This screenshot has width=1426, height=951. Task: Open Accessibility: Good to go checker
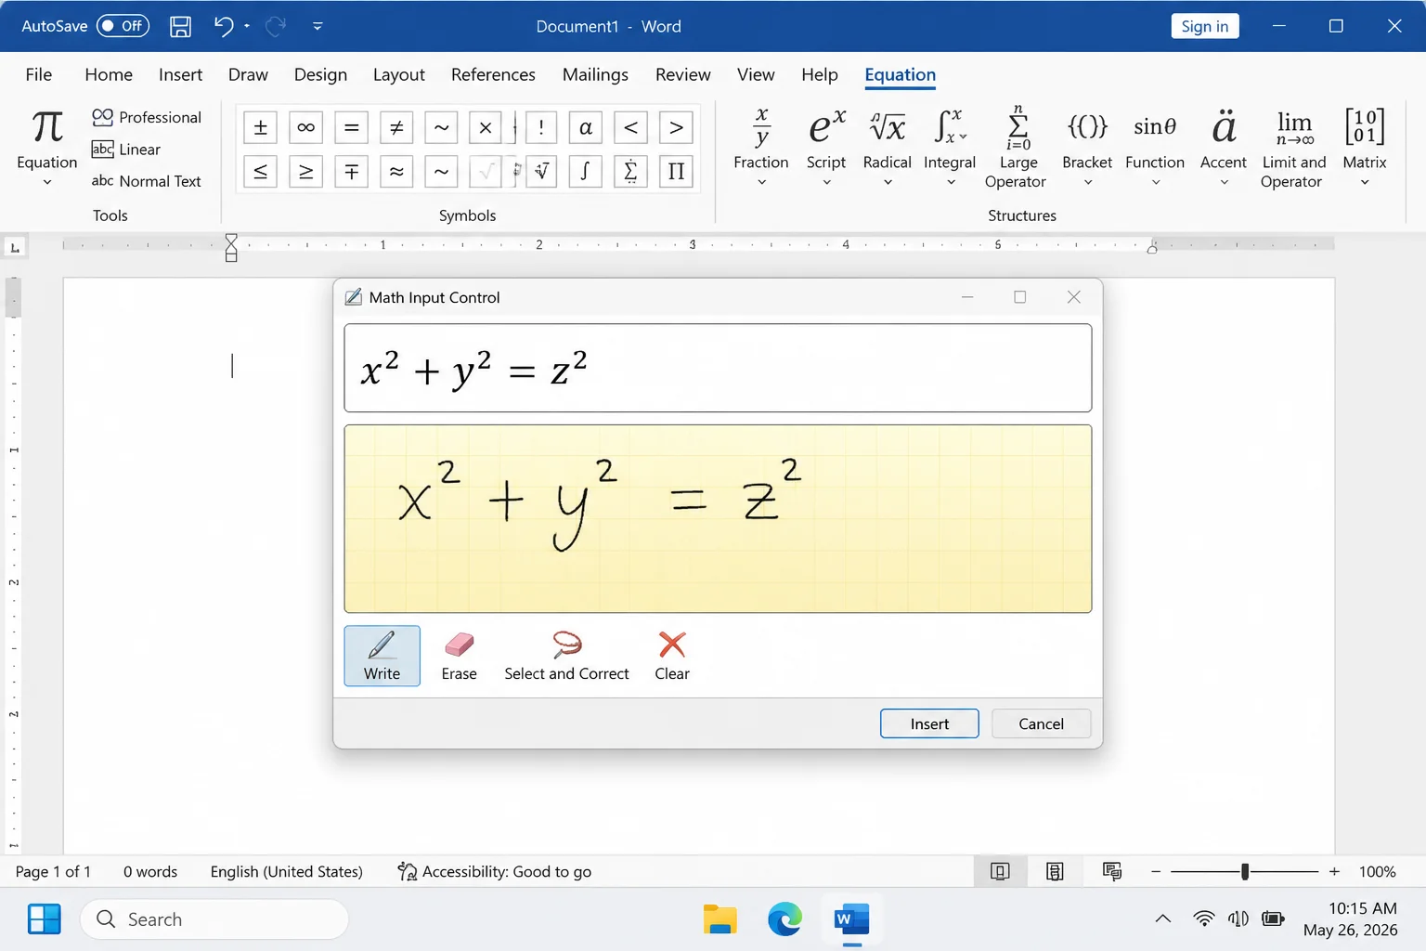tap(495, 871)
